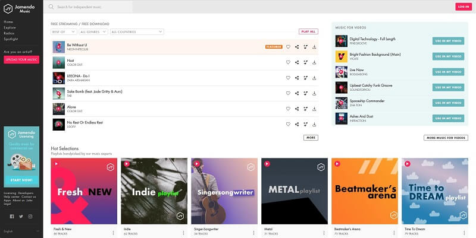Open Help center footer link
The width and height of the screenshot is (476, 238).
coord(11,197)
